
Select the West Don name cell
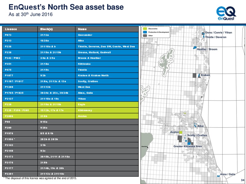pyautogui.click(x=107, y=87)
